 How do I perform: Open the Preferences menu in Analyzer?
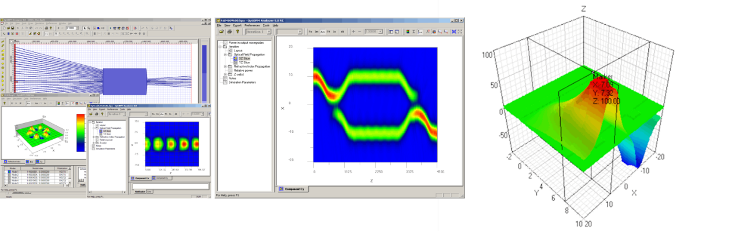coord(252,25)
